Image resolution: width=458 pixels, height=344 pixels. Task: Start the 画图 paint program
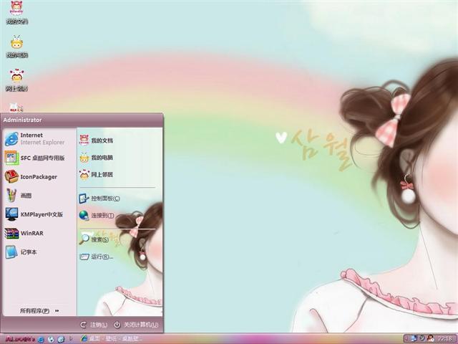(x=19, y=196)
